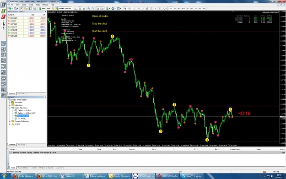Screen dimensions: 286x179
Task: Open the Insert menu
Action: coord(24,5)
